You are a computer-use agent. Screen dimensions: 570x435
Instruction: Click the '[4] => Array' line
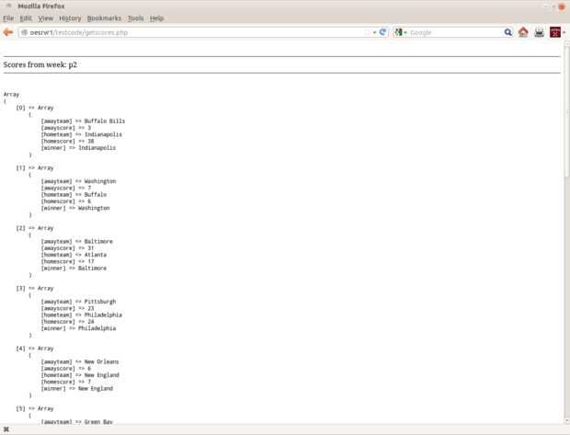coord(35,349)
